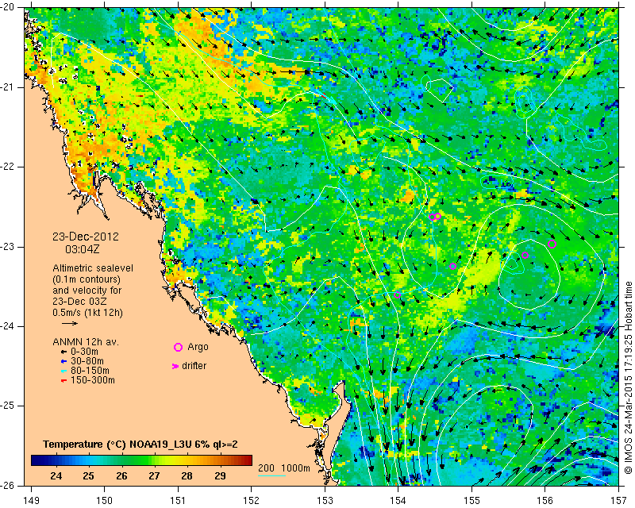Click the red 150-300m arrow legend symbol
The image size is (635, 508).
point(63,381)
